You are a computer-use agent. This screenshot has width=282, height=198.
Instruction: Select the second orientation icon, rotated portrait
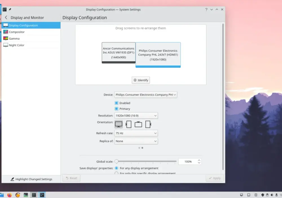(x=128, y=124)
